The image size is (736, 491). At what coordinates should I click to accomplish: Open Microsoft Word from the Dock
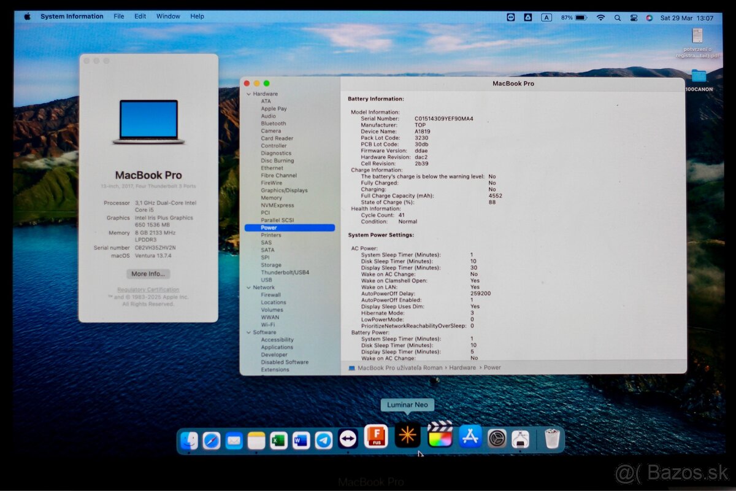[301, 439]
